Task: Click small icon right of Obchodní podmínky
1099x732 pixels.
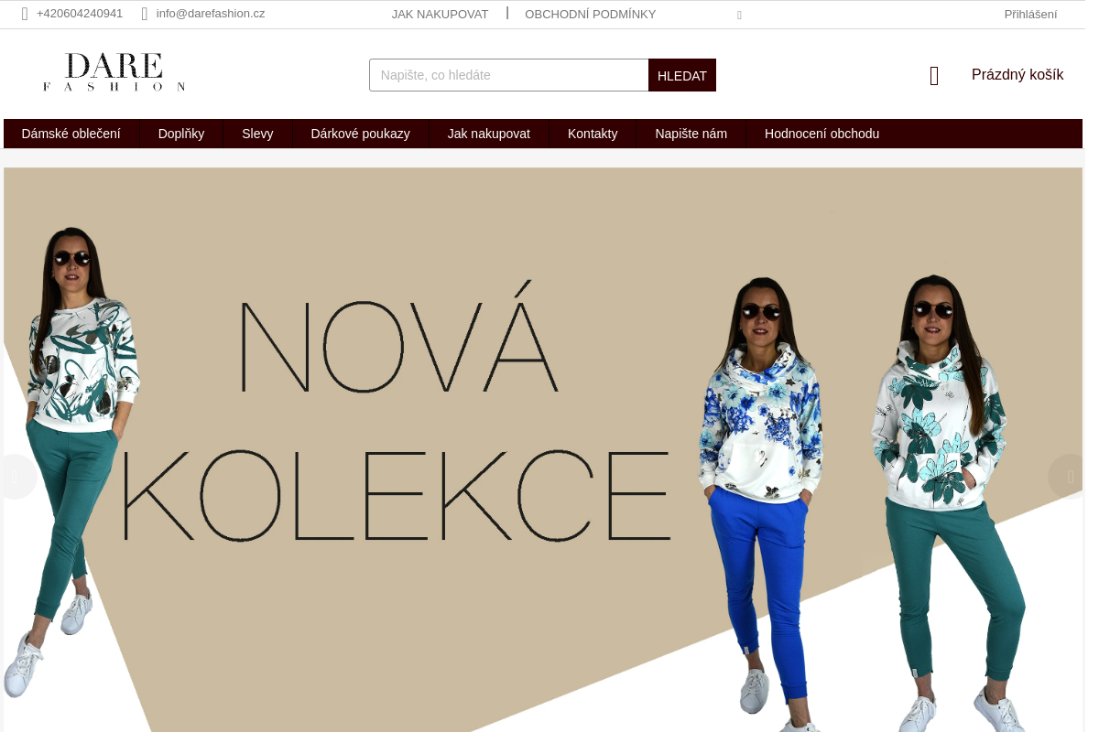Action: pos(739,16)
